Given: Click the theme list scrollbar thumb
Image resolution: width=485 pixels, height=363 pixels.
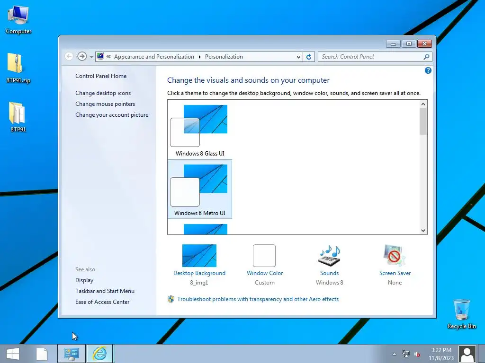Looking at the screenshot, I should (423, 121).
